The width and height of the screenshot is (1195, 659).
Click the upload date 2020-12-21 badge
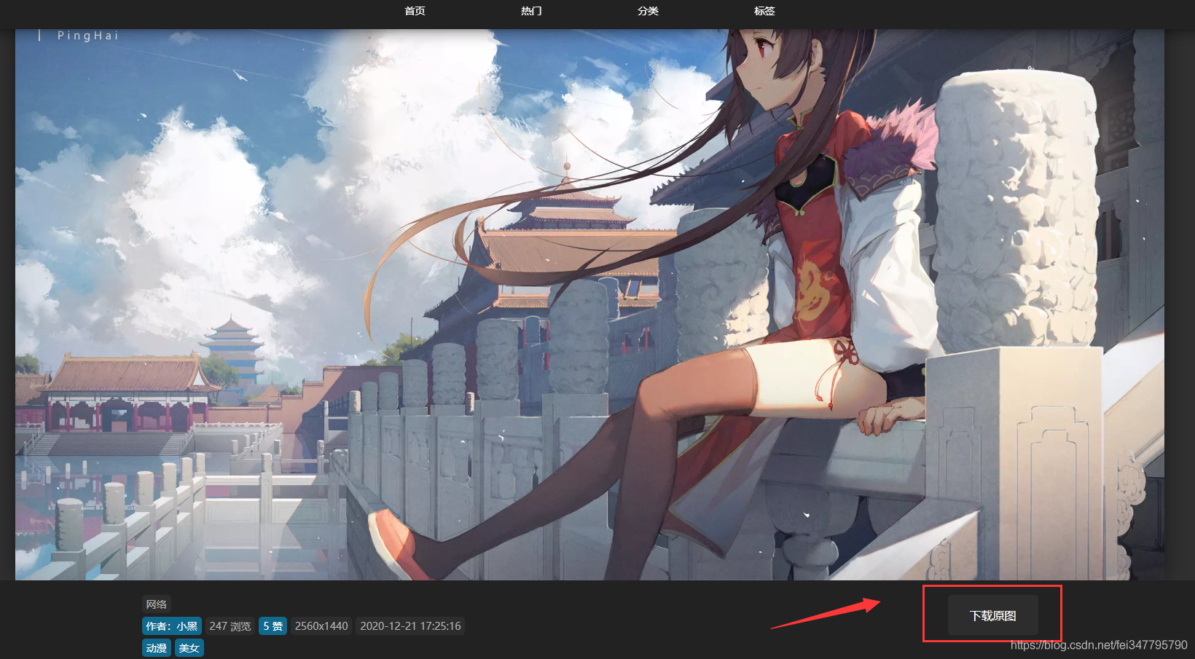click(410, 626)
